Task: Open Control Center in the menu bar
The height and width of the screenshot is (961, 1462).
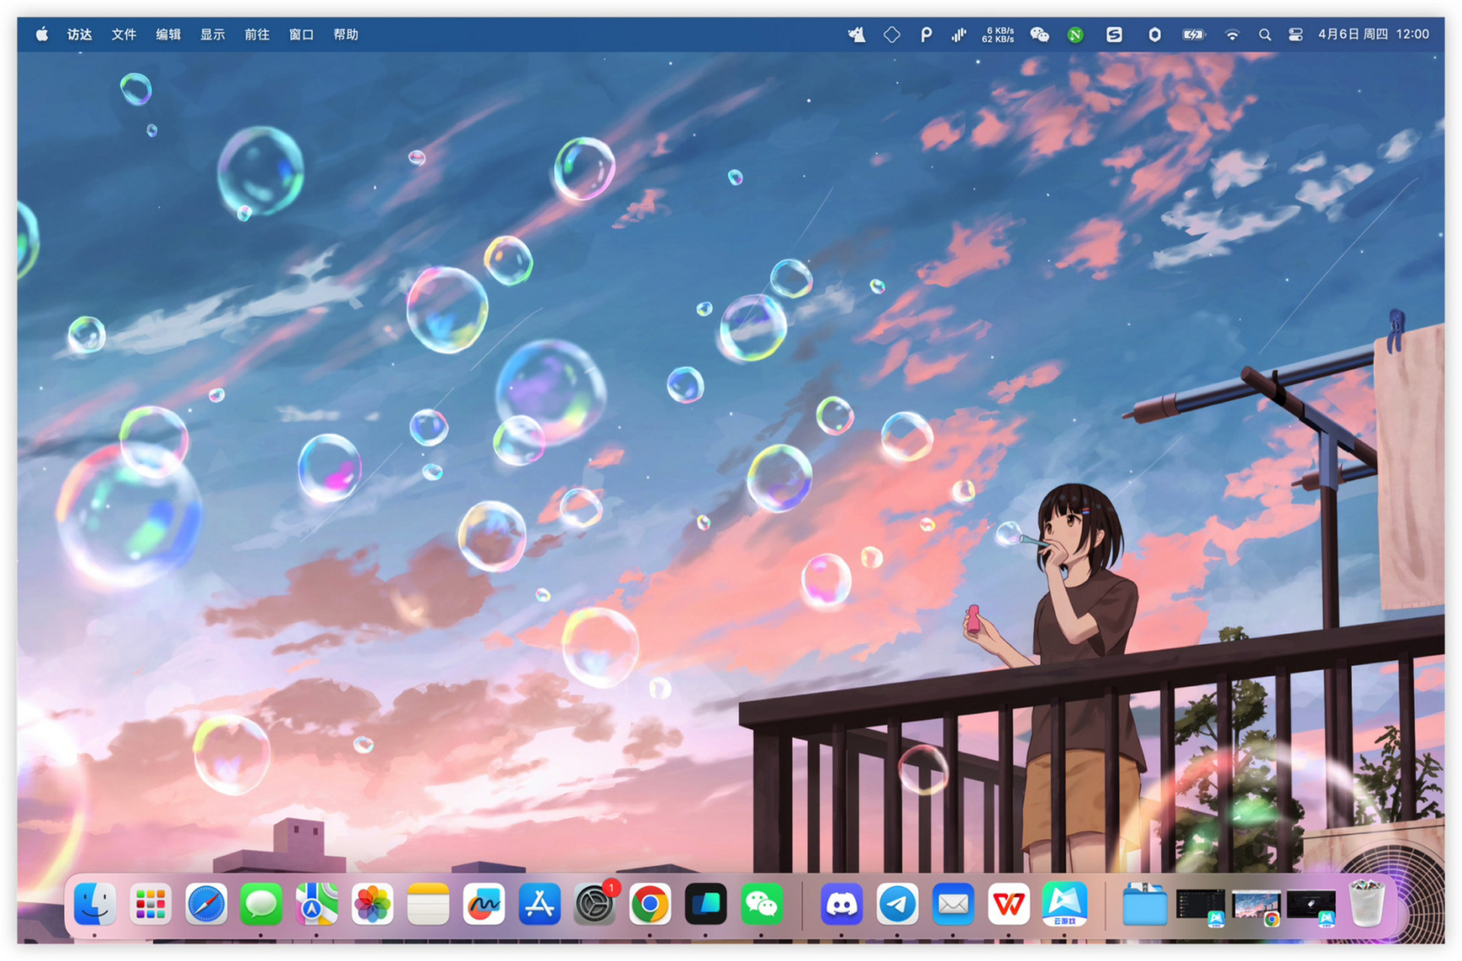Action: tap(1295, 35)
